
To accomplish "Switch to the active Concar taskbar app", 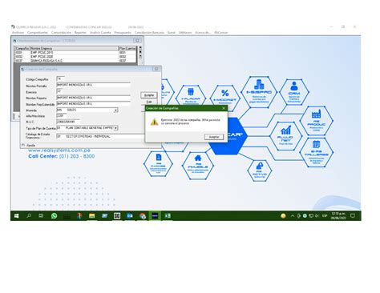I will coord(155,215).
